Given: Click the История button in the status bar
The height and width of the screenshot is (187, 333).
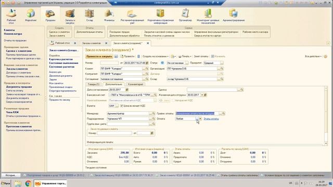Looking at the screenshot, I should [x=11, y=176].
